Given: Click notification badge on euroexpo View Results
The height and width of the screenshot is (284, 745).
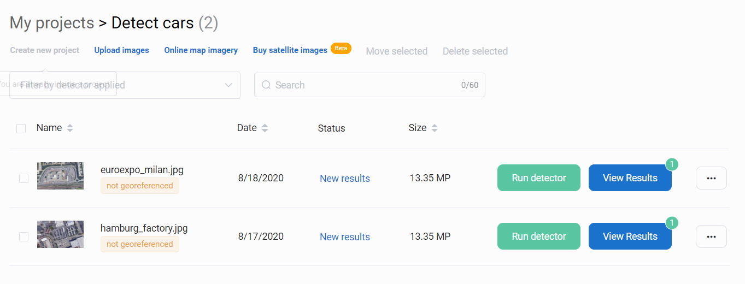Looking at the screenshot, I should [672, 164].
